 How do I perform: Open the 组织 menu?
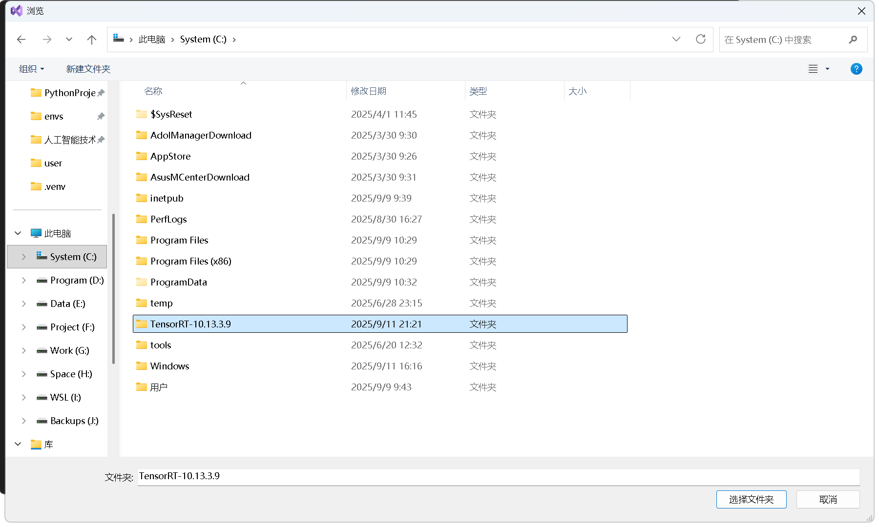[x=32, y=69]
